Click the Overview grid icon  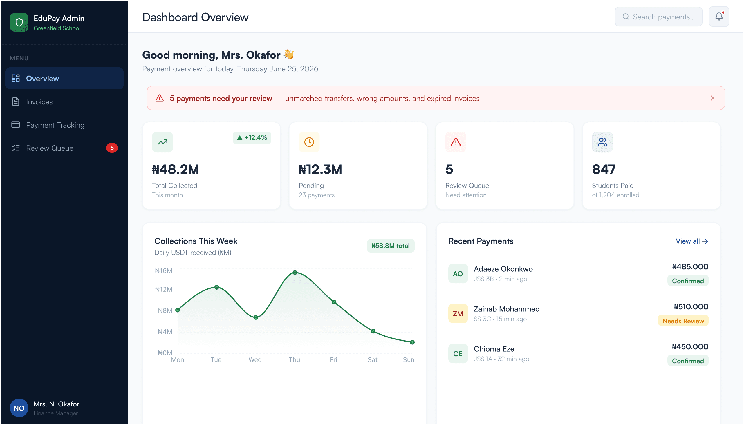[15, 78]
